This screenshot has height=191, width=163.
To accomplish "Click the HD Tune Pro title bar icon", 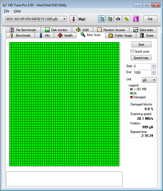I will tap(5, 5).
